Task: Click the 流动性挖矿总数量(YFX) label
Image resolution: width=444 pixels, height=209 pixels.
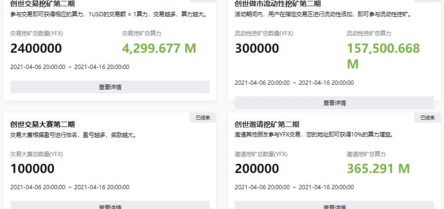Action: point(264,34)
